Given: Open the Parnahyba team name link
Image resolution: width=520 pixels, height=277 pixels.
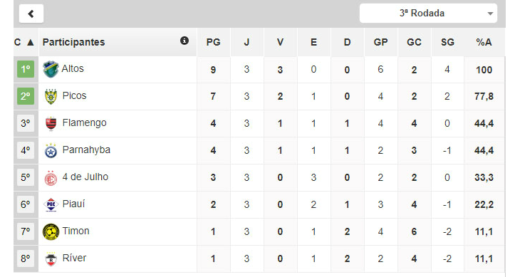Looking at the screenshot, I should tap(86, 150).
